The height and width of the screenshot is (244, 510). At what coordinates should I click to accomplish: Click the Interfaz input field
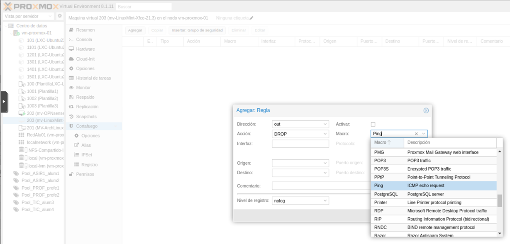pyautogui.click(x=300, y=144)
